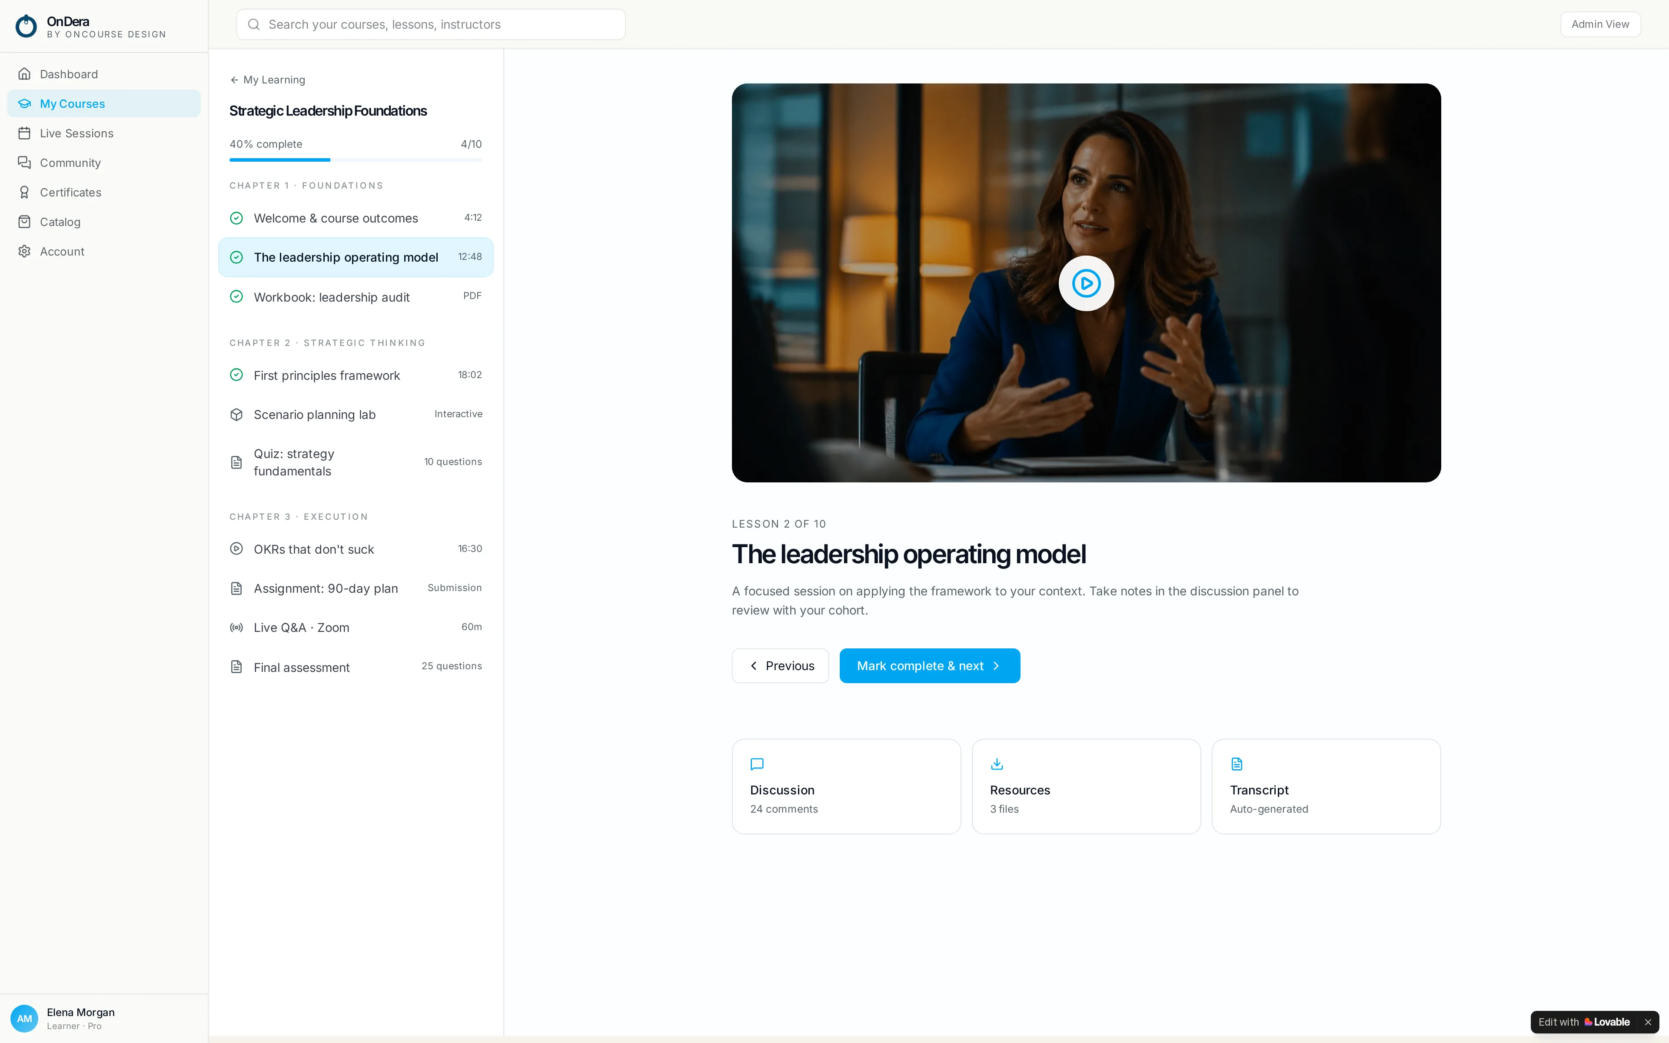Image resolution: width=1669 pixels, height=1043 pixels.
Task: Open the Certificates page
Action: pos(104,193)
